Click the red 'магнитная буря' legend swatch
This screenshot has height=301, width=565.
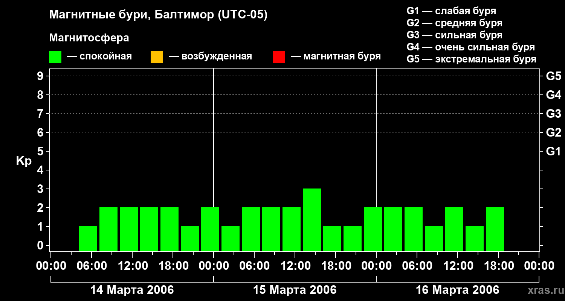[279, 57]
